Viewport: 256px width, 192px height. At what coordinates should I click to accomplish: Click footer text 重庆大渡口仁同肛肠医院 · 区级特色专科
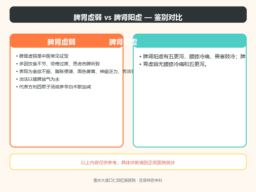[x=128, y=180]
